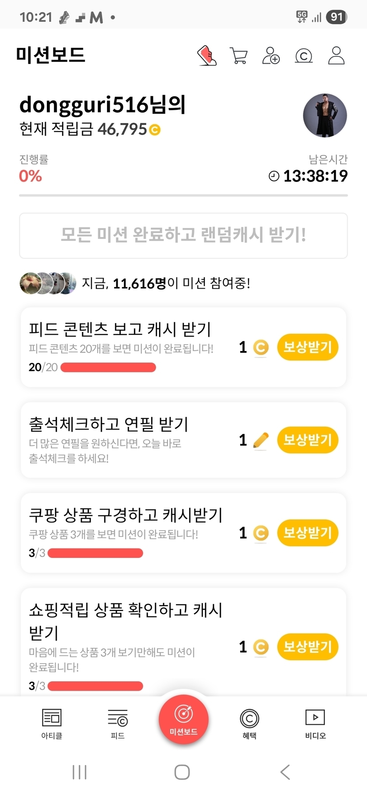
Task: Open the 혜택 tab
Action: click(x=249, y=723)
